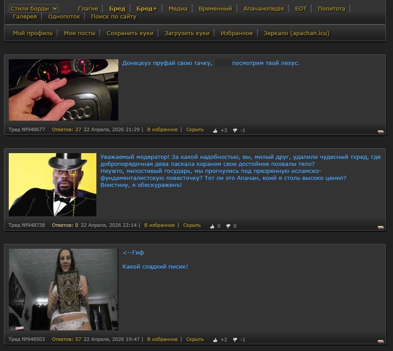Add thread №948503 to favorites (В избранное)
Image resolution: width=393 pixels, height=351 pixels.
pyautogui.click(x=162, y=339)
